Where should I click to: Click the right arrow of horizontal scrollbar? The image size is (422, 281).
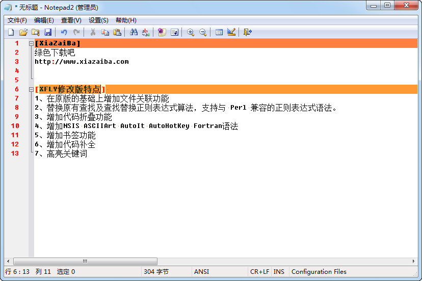click(413, 261)
